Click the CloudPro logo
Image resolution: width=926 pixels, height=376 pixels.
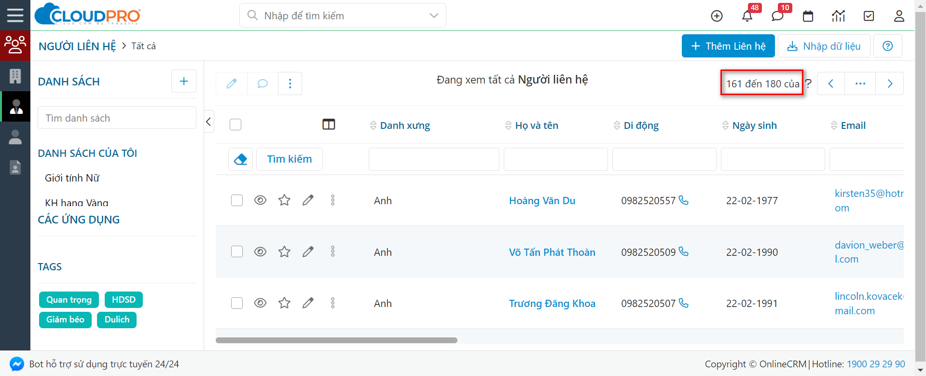(x=87, y=14)
